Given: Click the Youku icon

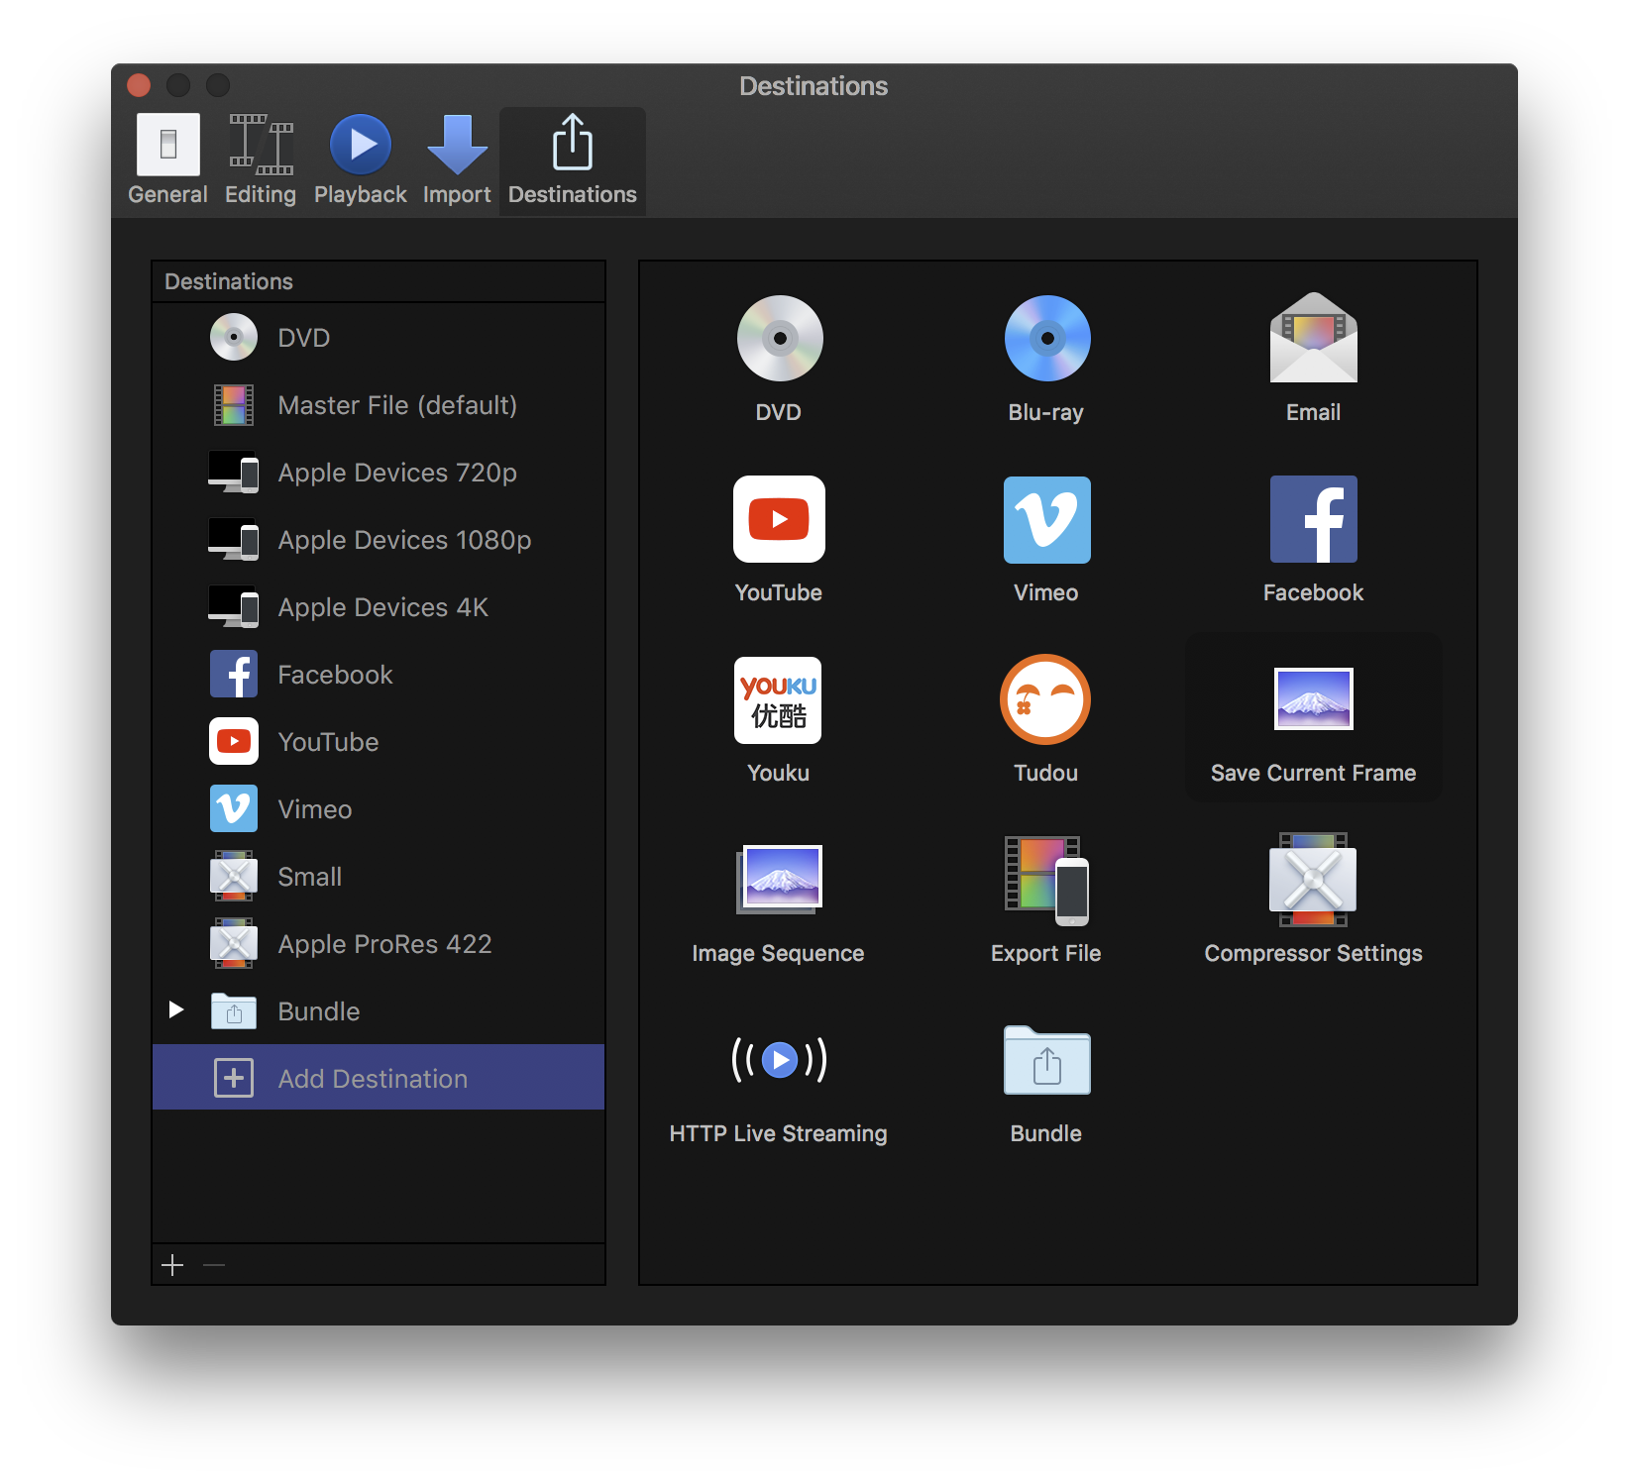Looking at the screenshot, I should [778, 700].
